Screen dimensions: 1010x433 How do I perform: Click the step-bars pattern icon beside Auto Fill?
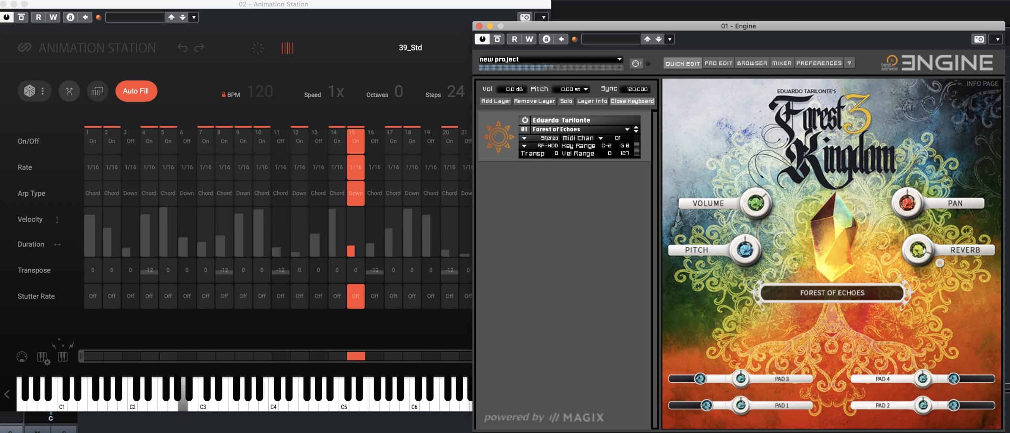click(x=97, y=91)
